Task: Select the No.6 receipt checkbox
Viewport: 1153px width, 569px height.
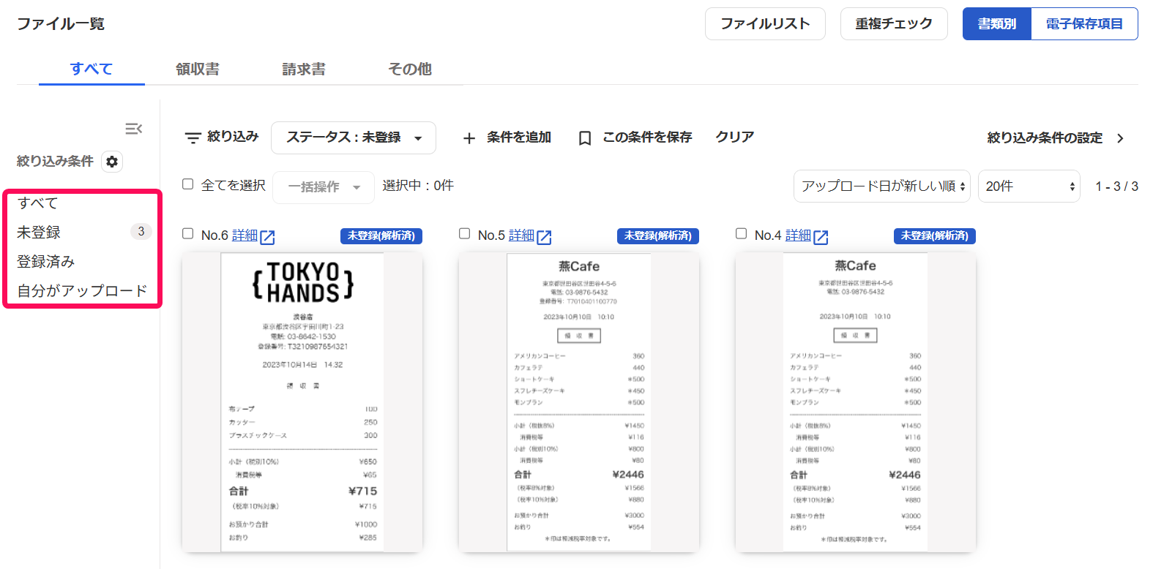Action: pos(188,234)
